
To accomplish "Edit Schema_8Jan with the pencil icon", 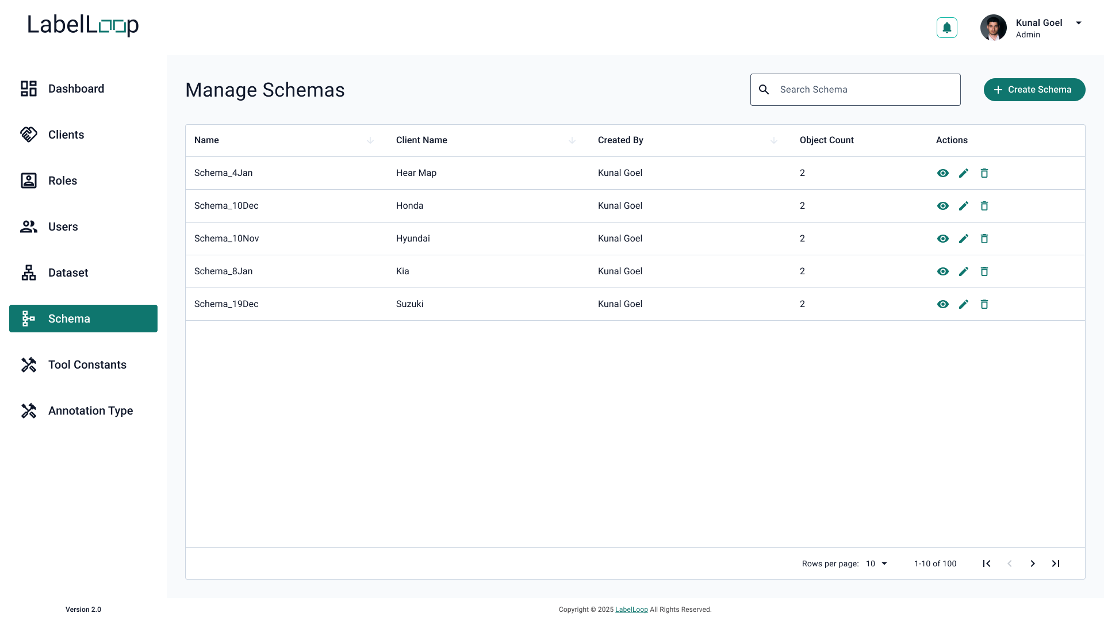I will click(x=963, y=271).
